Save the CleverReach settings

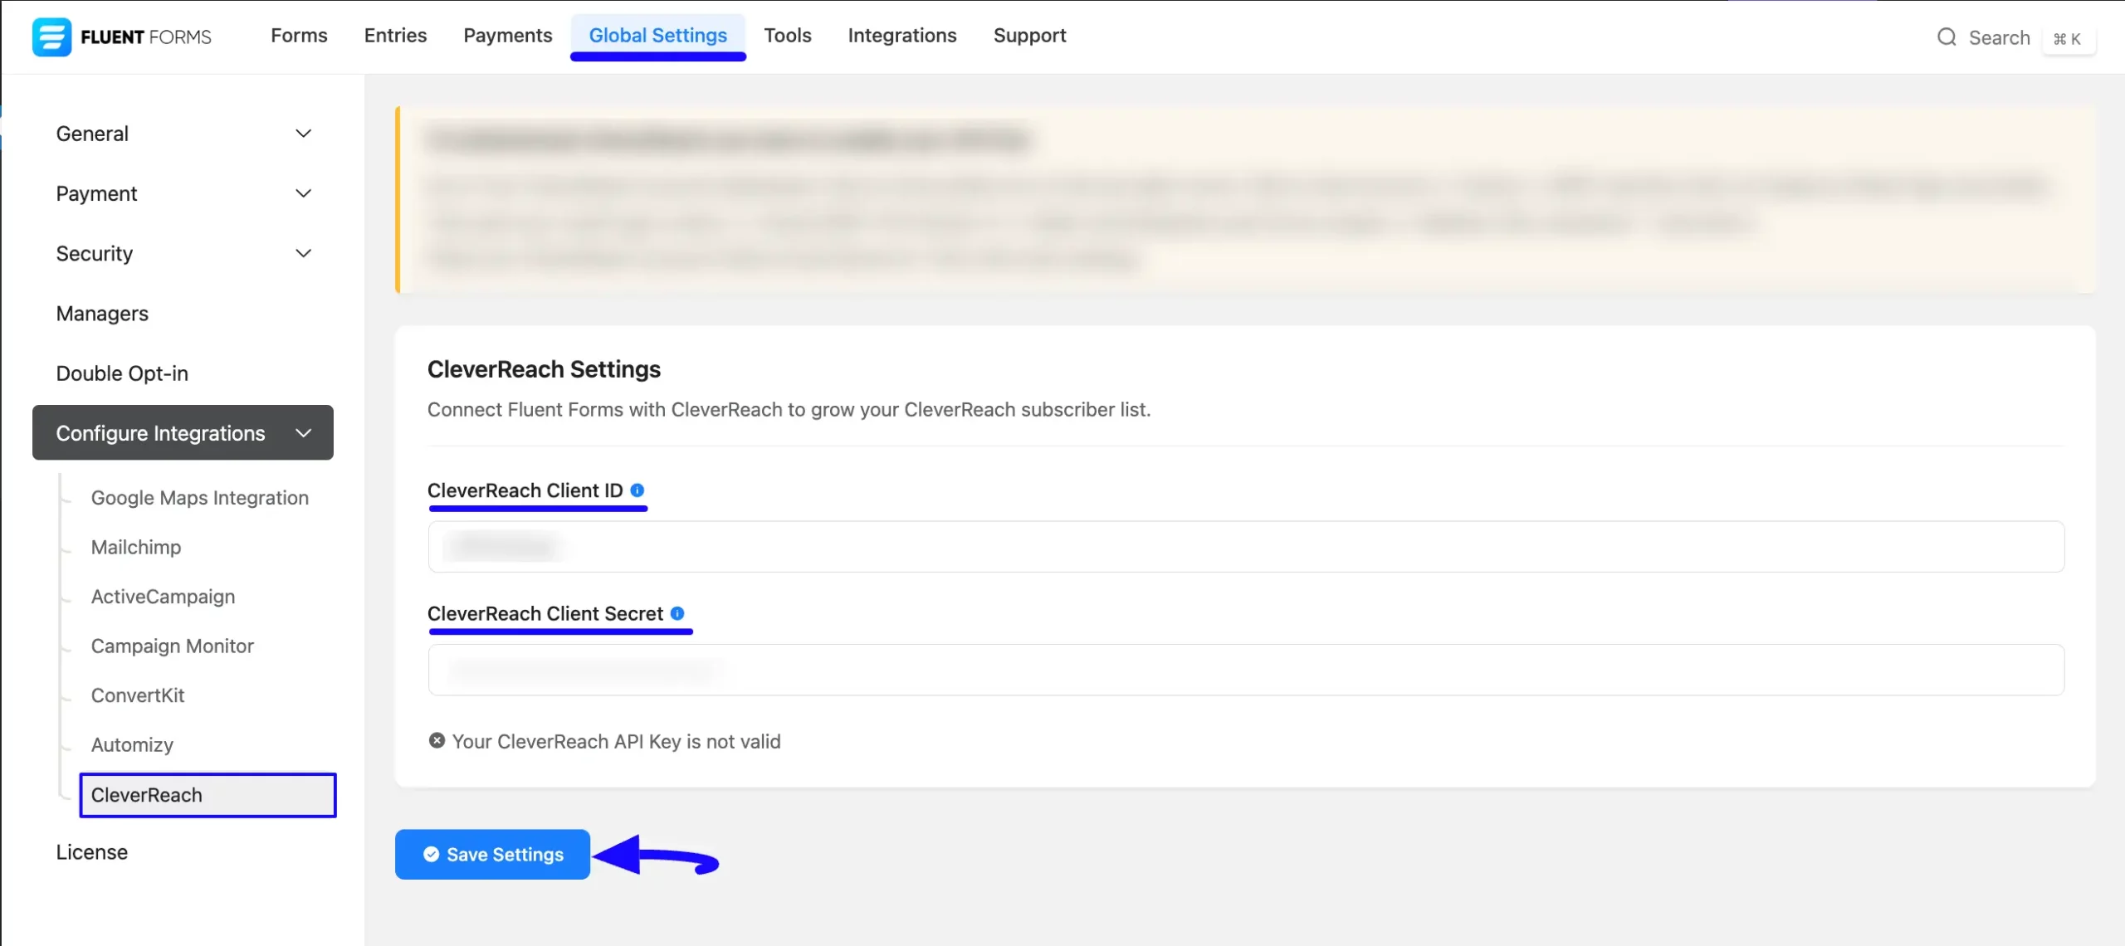[492, 854]
